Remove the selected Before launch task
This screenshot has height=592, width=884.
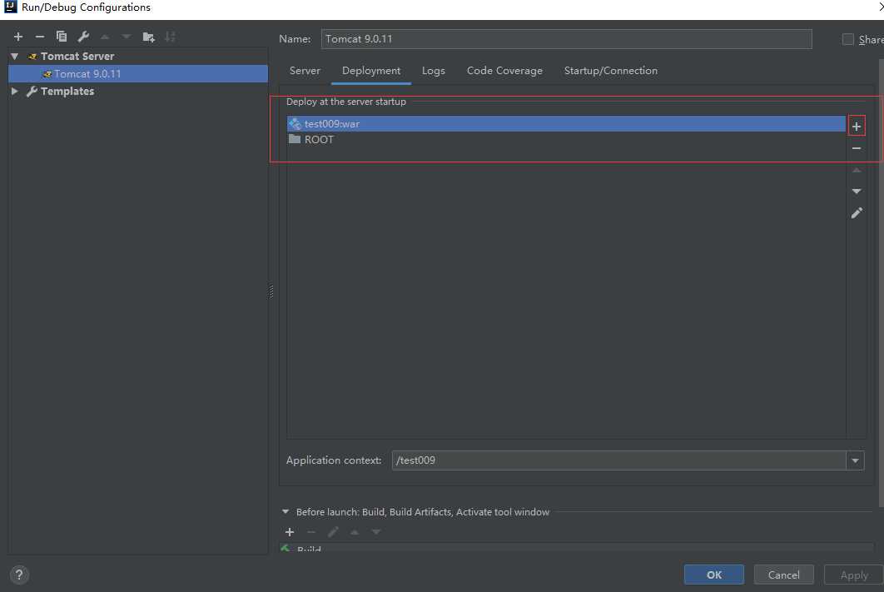click(310, 532)
